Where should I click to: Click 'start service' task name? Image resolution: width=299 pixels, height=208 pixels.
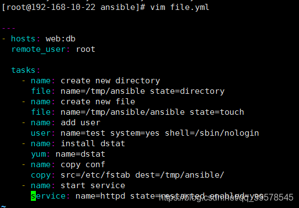click(x=93, y=185)
